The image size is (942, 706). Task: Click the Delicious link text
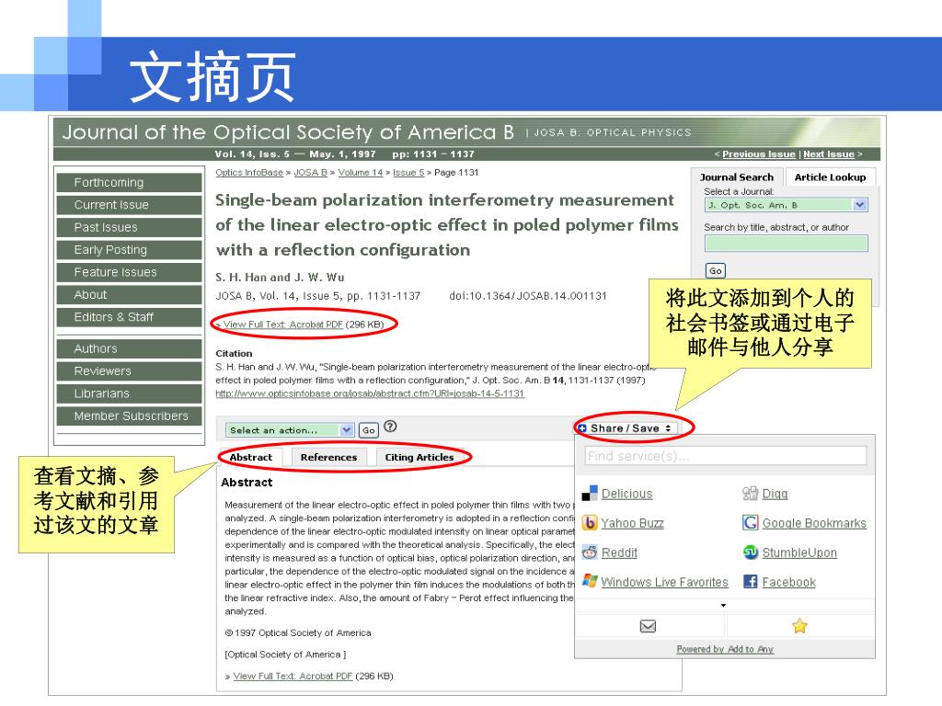tap(626, 494)
